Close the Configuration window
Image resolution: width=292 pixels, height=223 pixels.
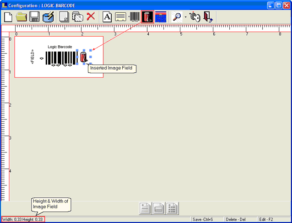[287, 5]
